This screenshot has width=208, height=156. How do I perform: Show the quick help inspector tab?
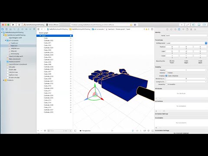click(175, 29)
